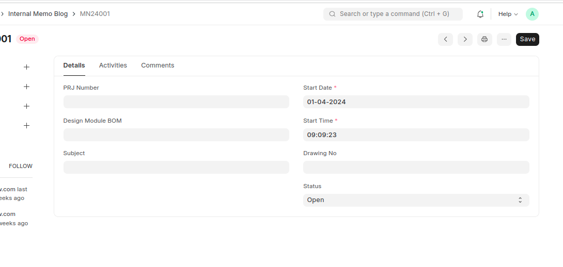This screenshot has width=563, height=267.
Task: Navigate to Internal Memo Blog breadcrumb
Action: click(38, 14)
